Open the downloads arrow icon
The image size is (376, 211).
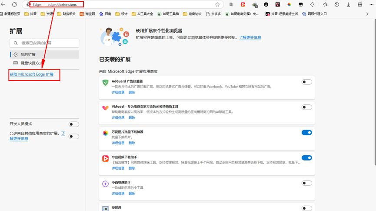(348, 4)
